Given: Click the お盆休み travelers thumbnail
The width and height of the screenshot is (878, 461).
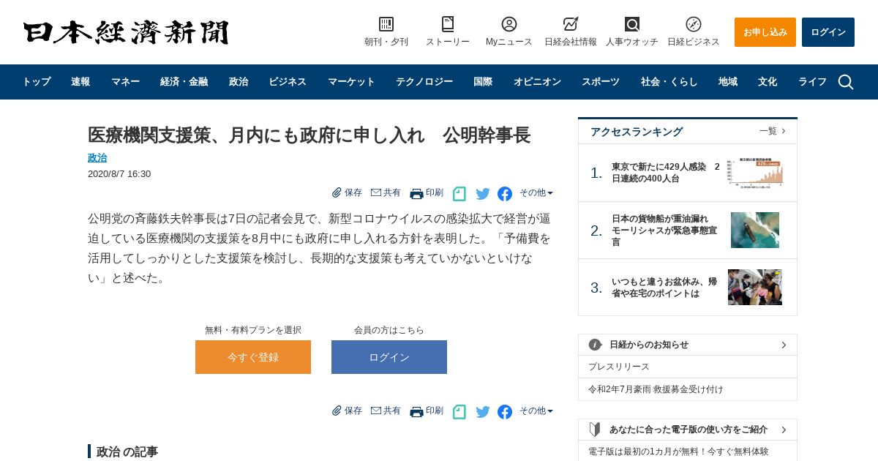Looking at the screenshot, I should pos(755,288).
